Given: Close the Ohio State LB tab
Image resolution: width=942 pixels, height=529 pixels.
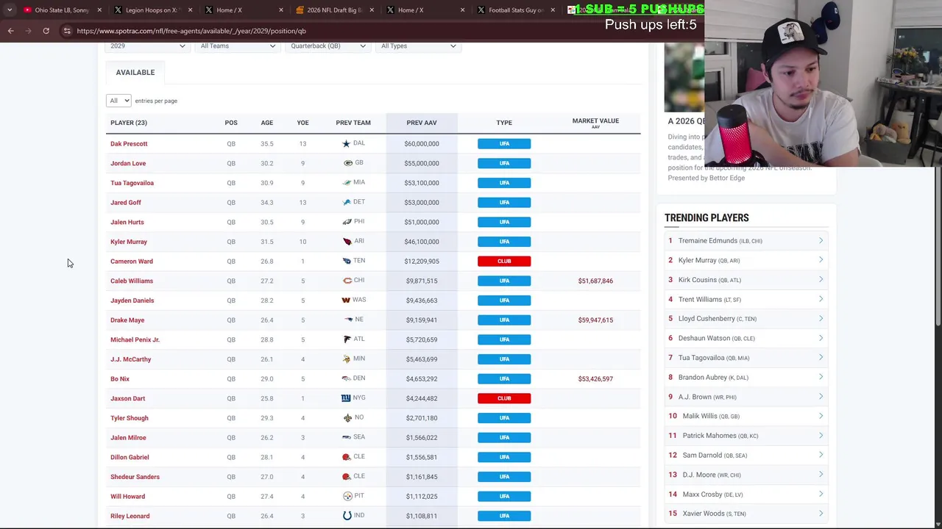Looking at the screenshot, I should point(99,10).
